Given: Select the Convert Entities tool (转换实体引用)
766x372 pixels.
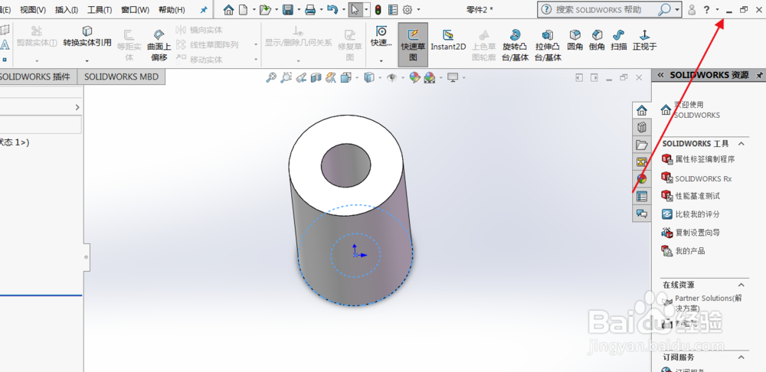Looking at the screenshot, I should click(x=87, y=37).
